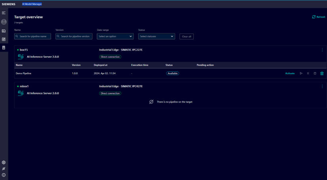Click AI Inference Server 2.0.0 under mbox1
The image size is (327, 180).
pos(43,93)
